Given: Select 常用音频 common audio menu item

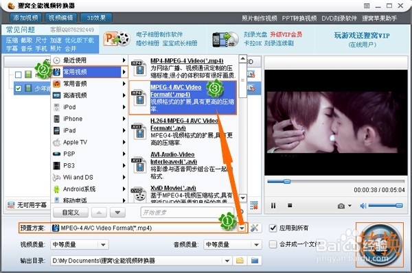Looking at the screenshot, I should [x=89, y=84].
